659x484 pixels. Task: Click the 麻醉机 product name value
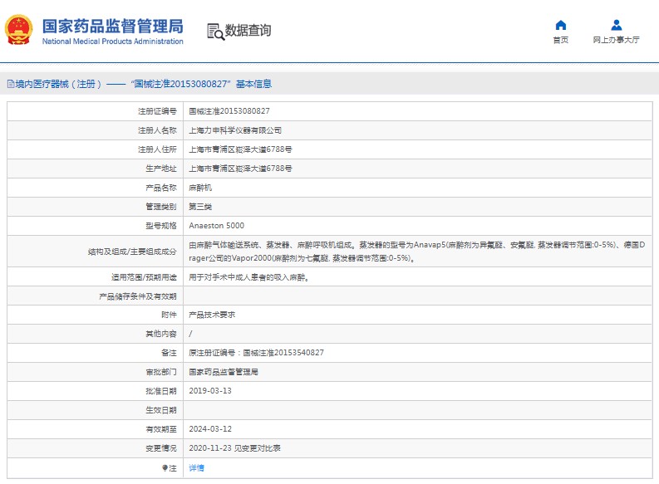point(200,188)
